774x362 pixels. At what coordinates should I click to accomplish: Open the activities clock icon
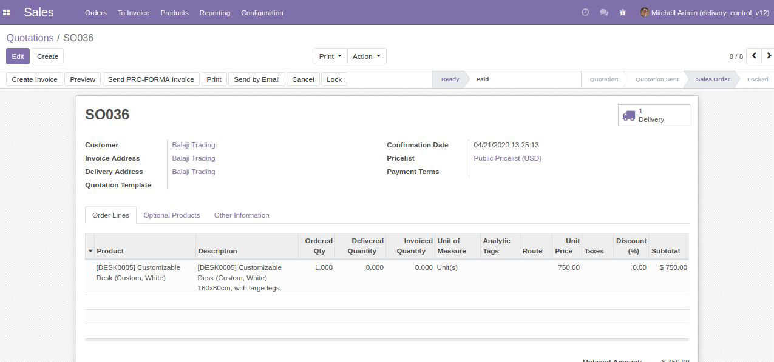click(585, 12)
